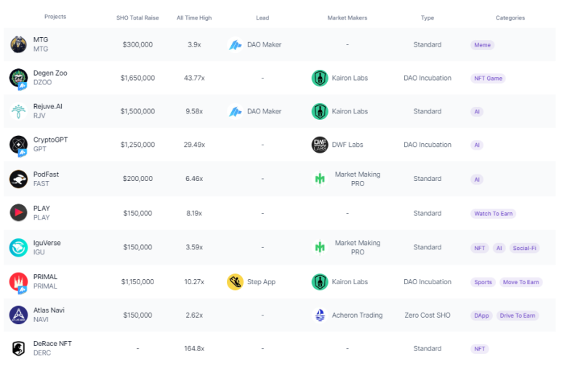Image resolution: width=562 pixels, height=370 pixels.
Task: Open the Degen Zoo project logo
Action: [18, 78]
